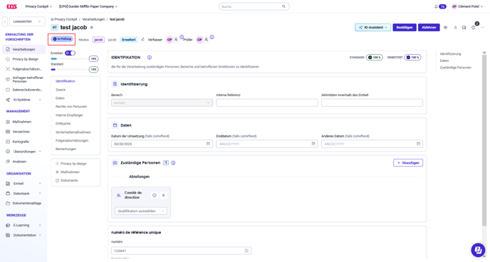490x262 pixels.
Task: Click the Hinzufügen button
Action: click(x=408, y=163)
